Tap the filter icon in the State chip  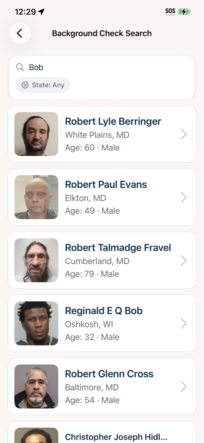click(25, 85)
